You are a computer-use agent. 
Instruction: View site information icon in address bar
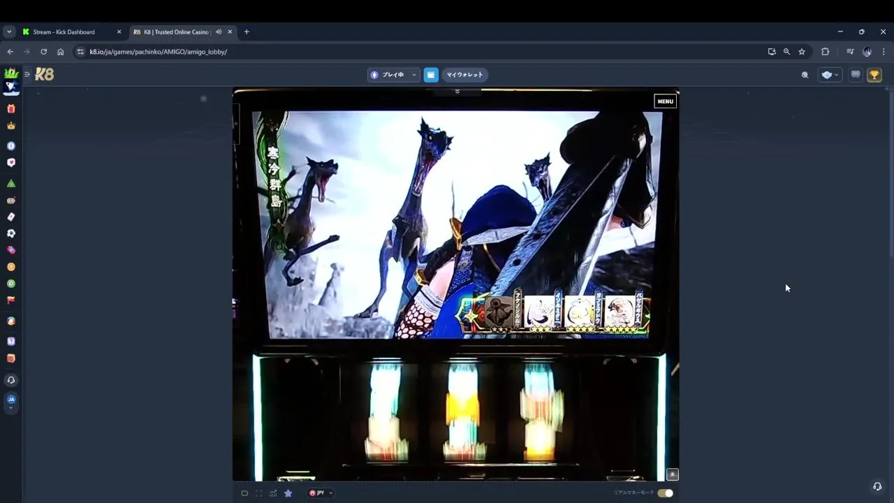click(80, 52)
